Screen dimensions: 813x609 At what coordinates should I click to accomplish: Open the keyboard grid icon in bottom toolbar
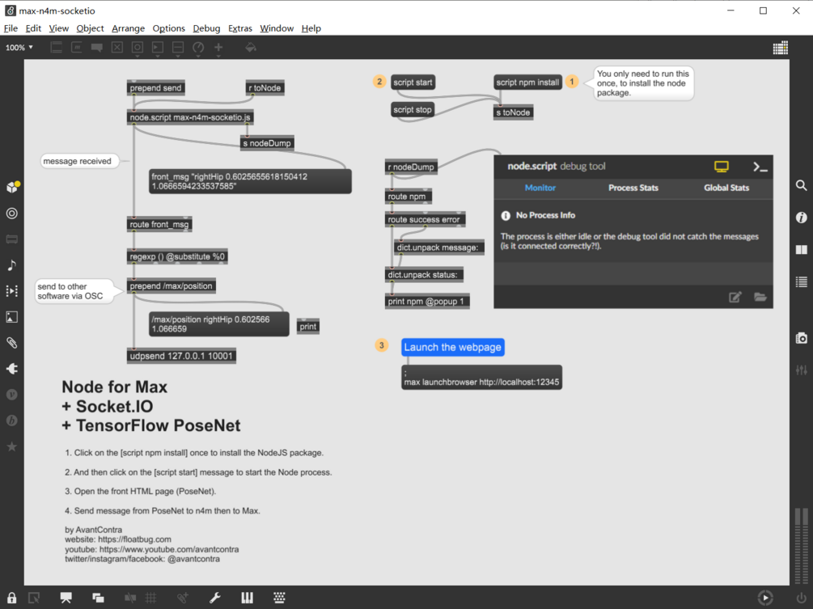pos(279,598)
